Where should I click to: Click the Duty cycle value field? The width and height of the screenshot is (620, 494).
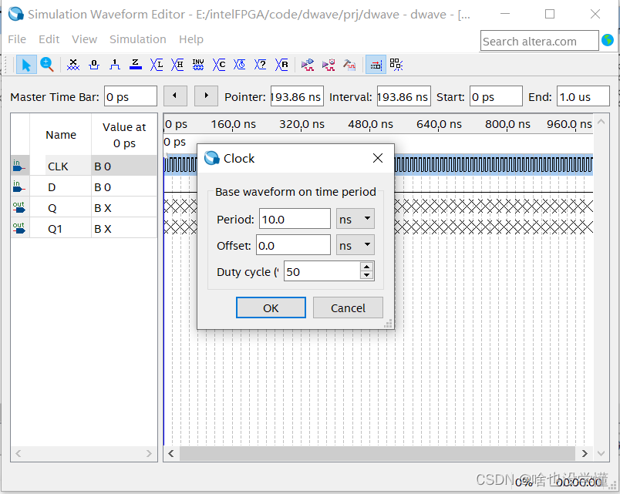tap(322, 271)
